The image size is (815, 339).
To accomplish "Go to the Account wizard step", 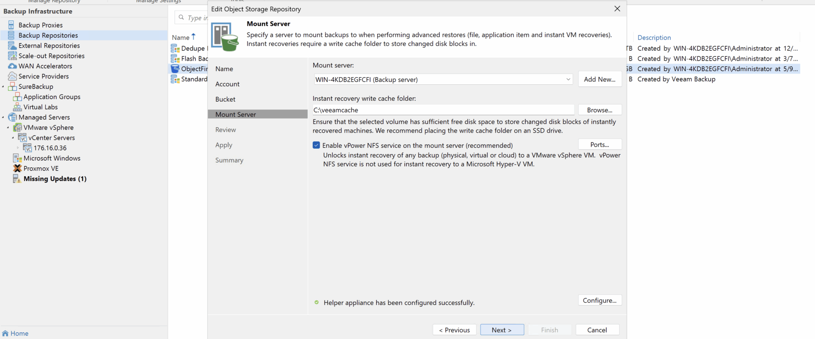I will [227, 84].
